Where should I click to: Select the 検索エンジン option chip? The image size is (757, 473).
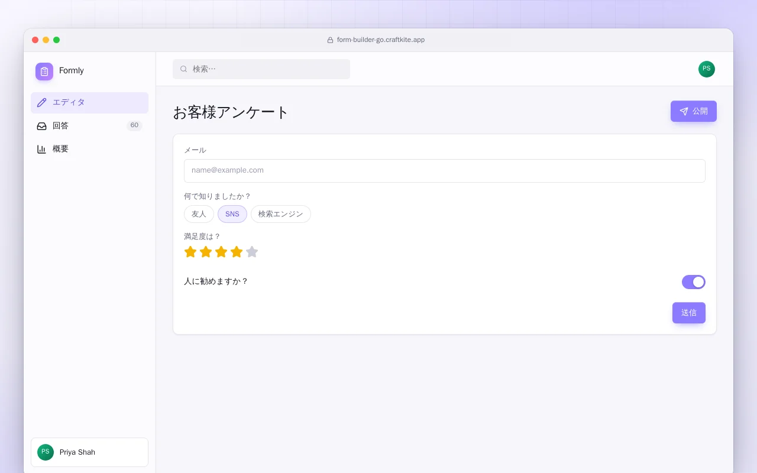pyautogui.click(x=281, y=214)
